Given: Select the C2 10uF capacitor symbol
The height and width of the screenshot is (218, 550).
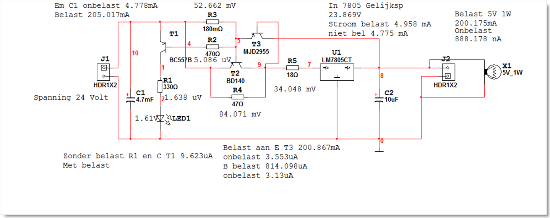Looking at the screenshot, I should pos(379,99).
